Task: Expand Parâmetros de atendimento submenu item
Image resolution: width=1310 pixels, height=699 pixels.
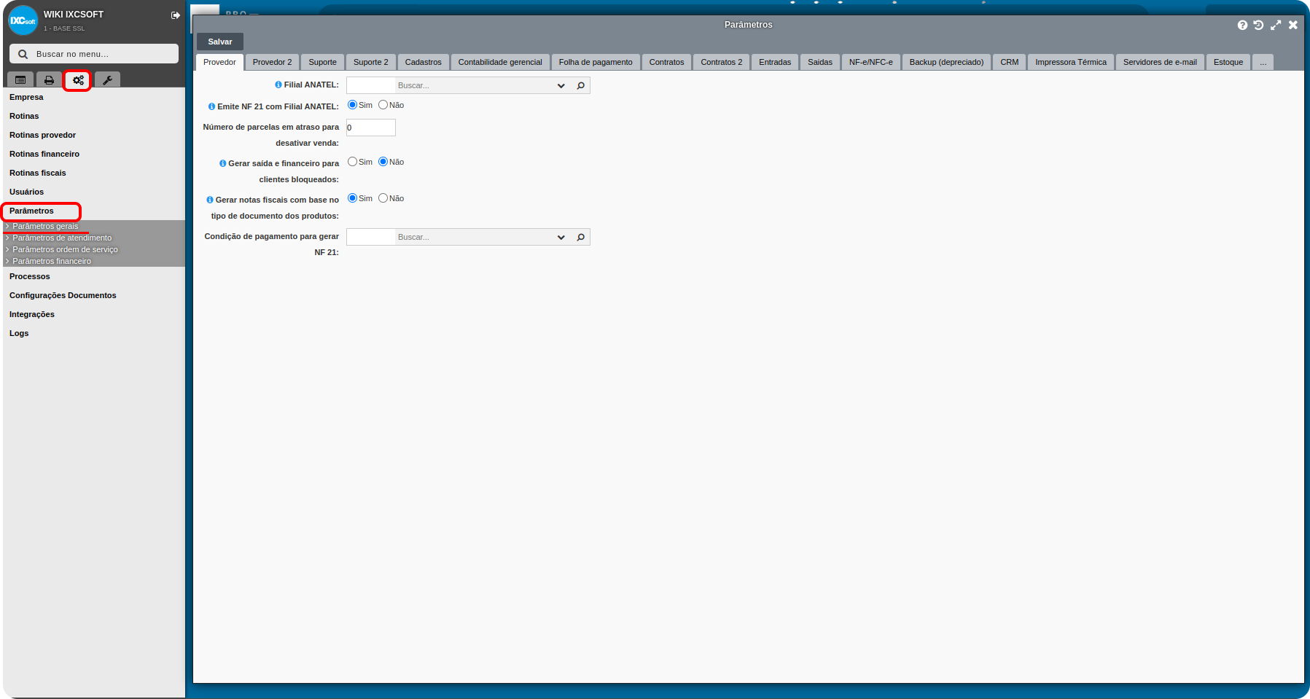Action: (x=62, y=238)
